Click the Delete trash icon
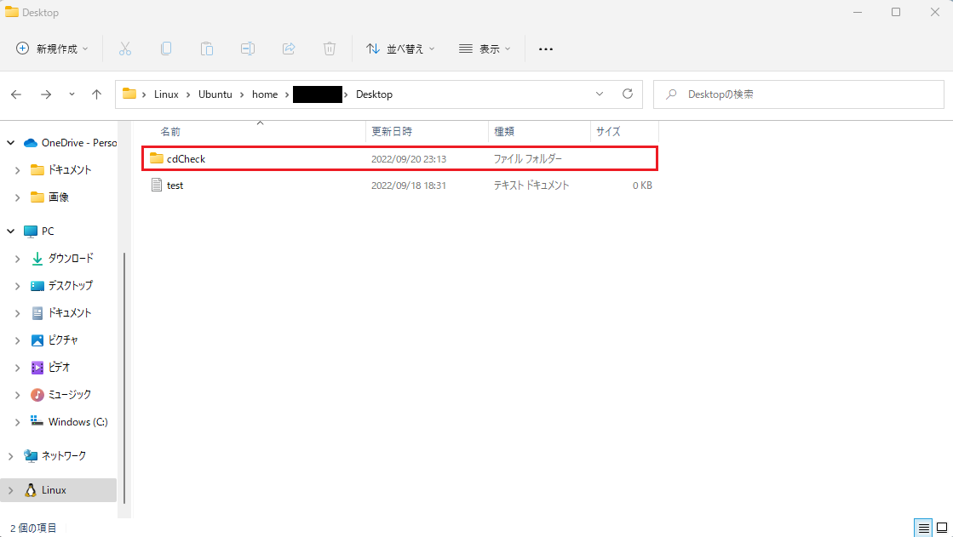 tap(330, 49)
